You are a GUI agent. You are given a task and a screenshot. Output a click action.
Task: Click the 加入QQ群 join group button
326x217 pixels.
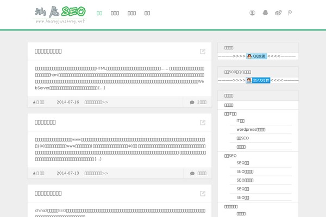258,80
